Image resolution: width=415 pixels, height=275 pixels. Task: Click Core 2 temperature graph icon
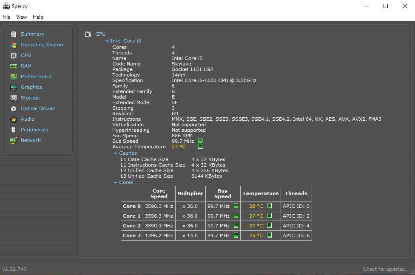pos(270,225)
